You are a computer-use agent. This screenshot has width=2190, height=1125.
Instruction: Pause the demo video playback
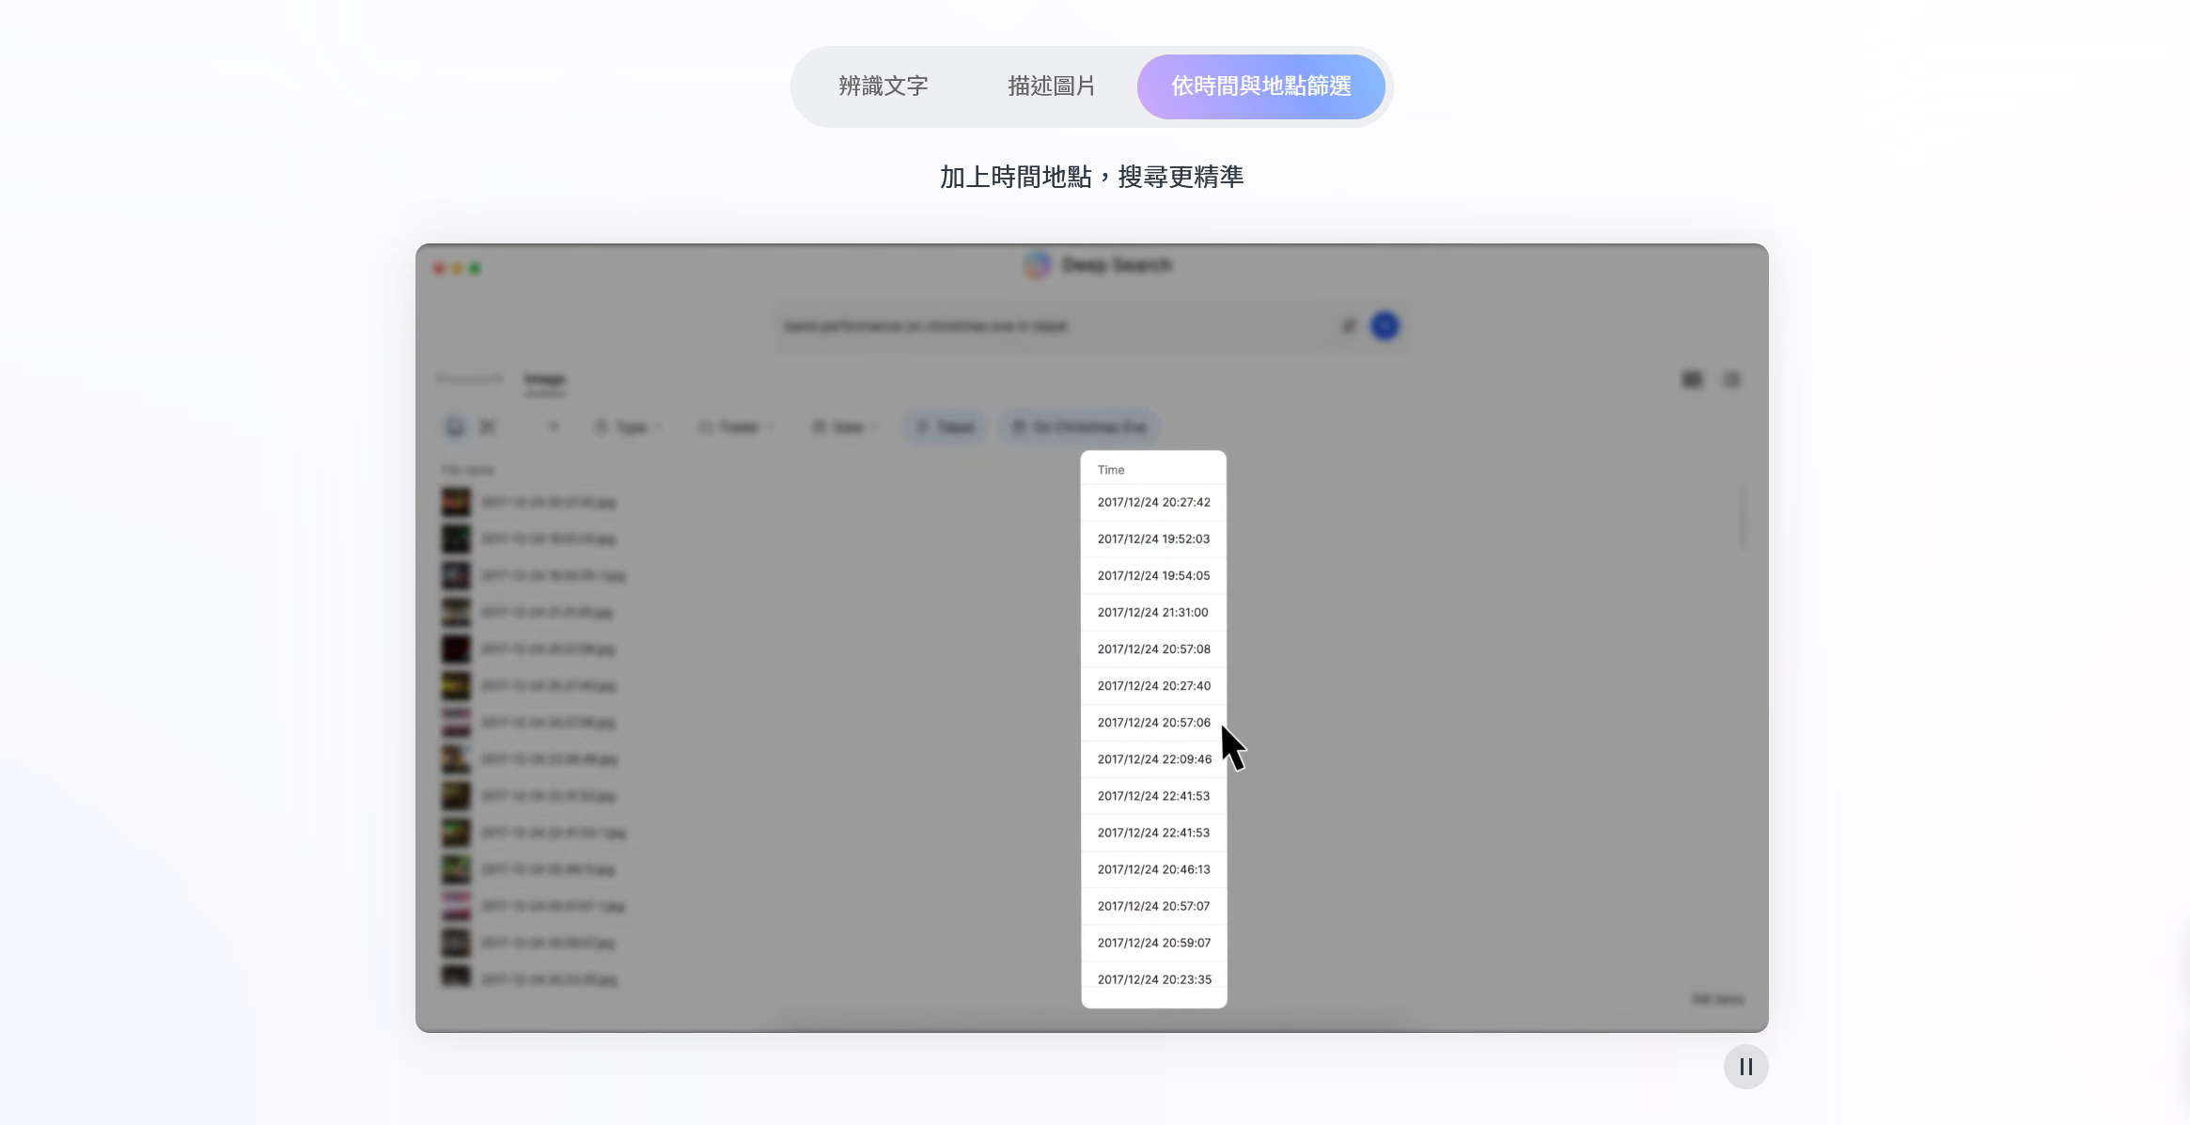[1745, 1067]
